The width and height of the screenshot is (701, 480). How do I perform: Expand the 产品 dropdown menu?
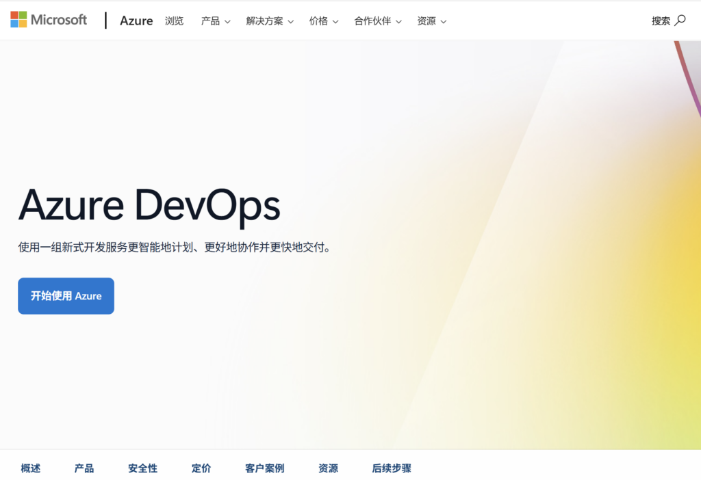(x=216, y=21)
